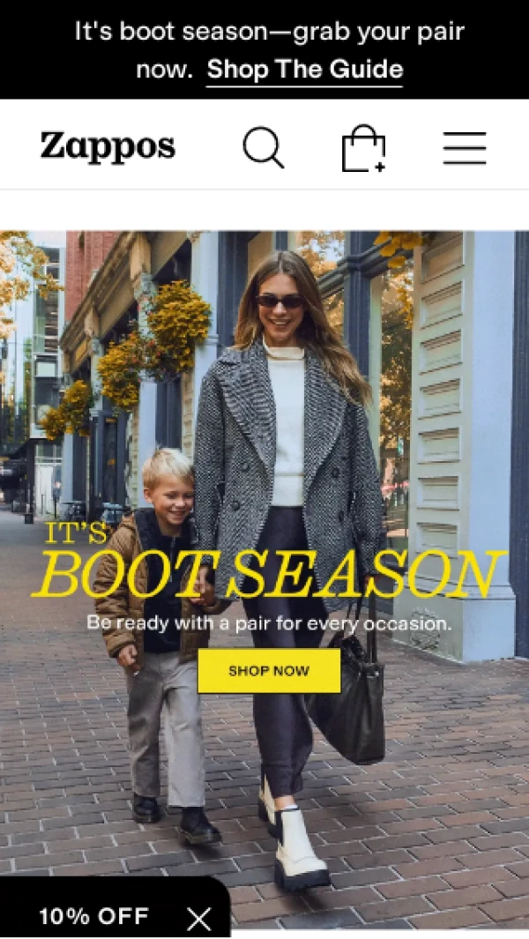Viewport: 529px width, 939px height.
Task: Tap the woman's dark sunglasses
Action: 280,302
